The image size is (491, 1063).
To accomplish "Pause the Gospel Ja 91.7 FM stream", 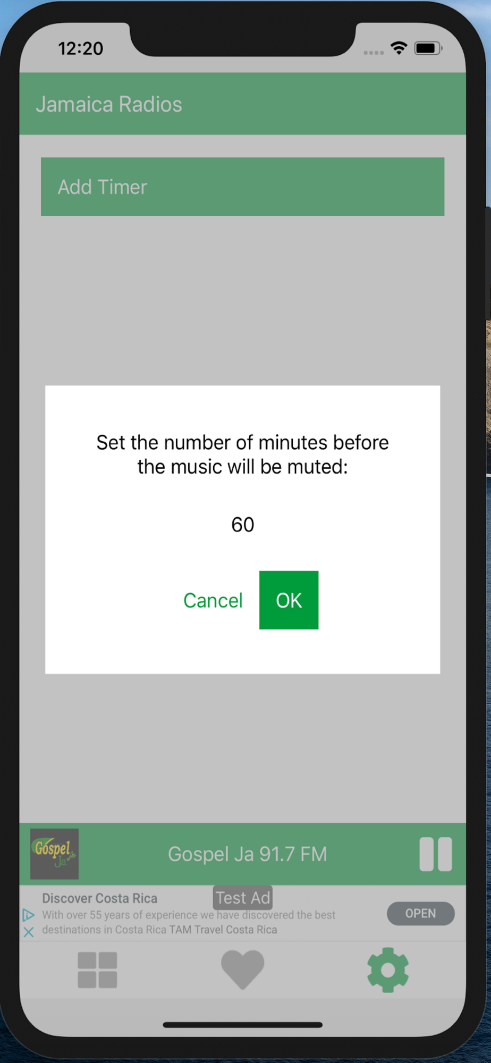I will [436, 854].
